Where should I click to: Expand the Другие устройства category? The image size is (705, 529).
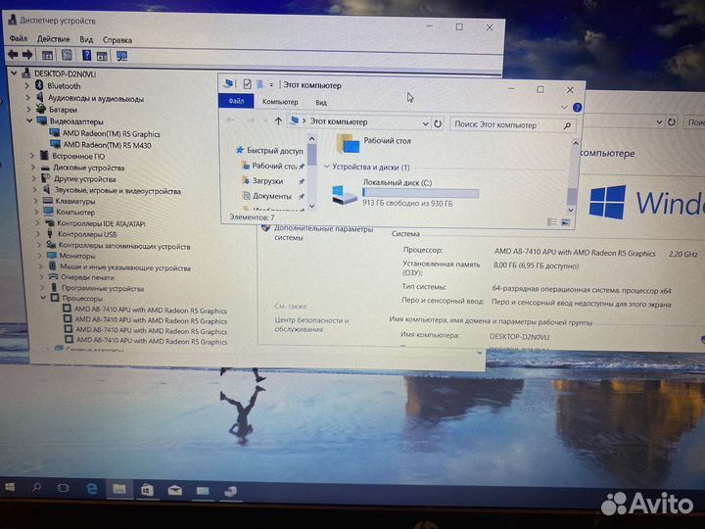[x=33, y=178]
